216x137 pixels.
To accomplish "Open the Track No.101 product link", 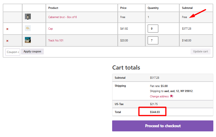I will pos(56,40).
